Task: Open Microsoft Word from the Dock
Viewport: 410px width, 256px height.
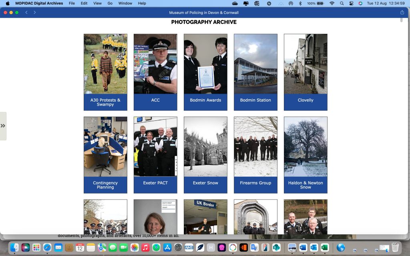Action: coord(303,247)
